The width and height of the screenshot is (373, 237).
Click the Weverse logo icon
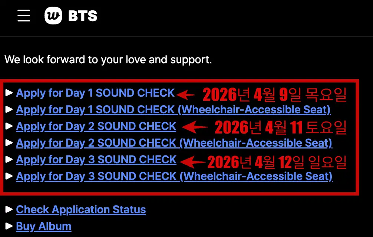tap(53, 16)
